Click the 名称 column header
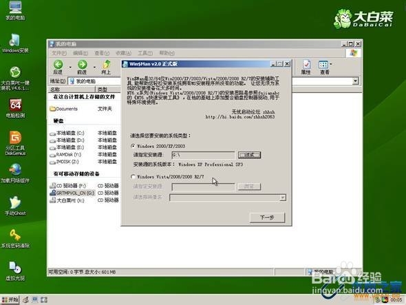Viewport: 406px width, 305px height. point(72,90)
